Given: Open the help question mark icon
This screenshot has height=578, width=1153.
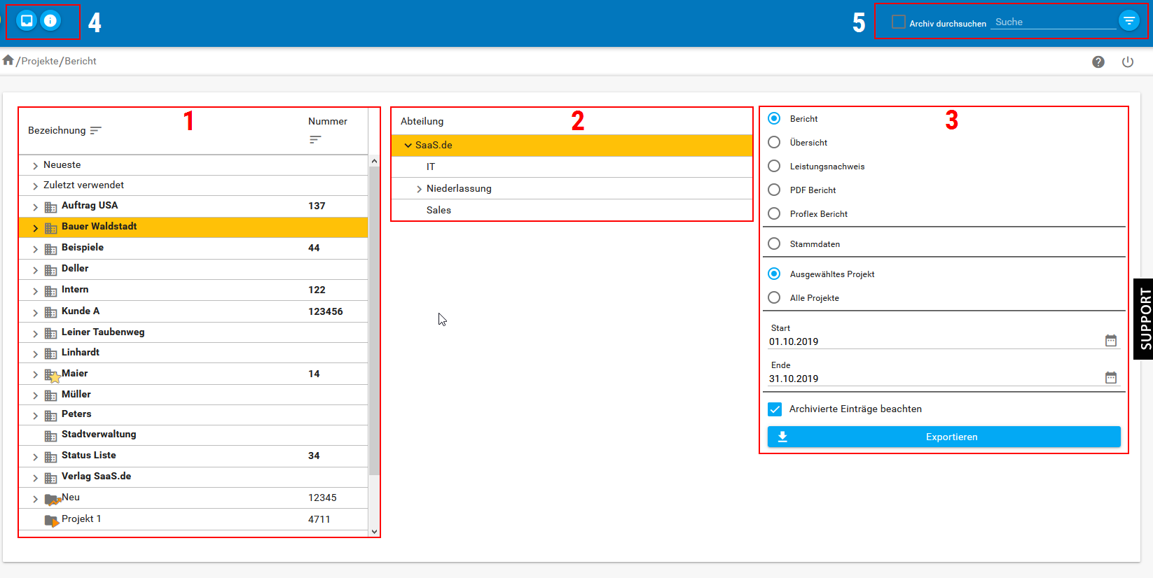Looking at the screenshot, I should click(x=1098, y=62).
